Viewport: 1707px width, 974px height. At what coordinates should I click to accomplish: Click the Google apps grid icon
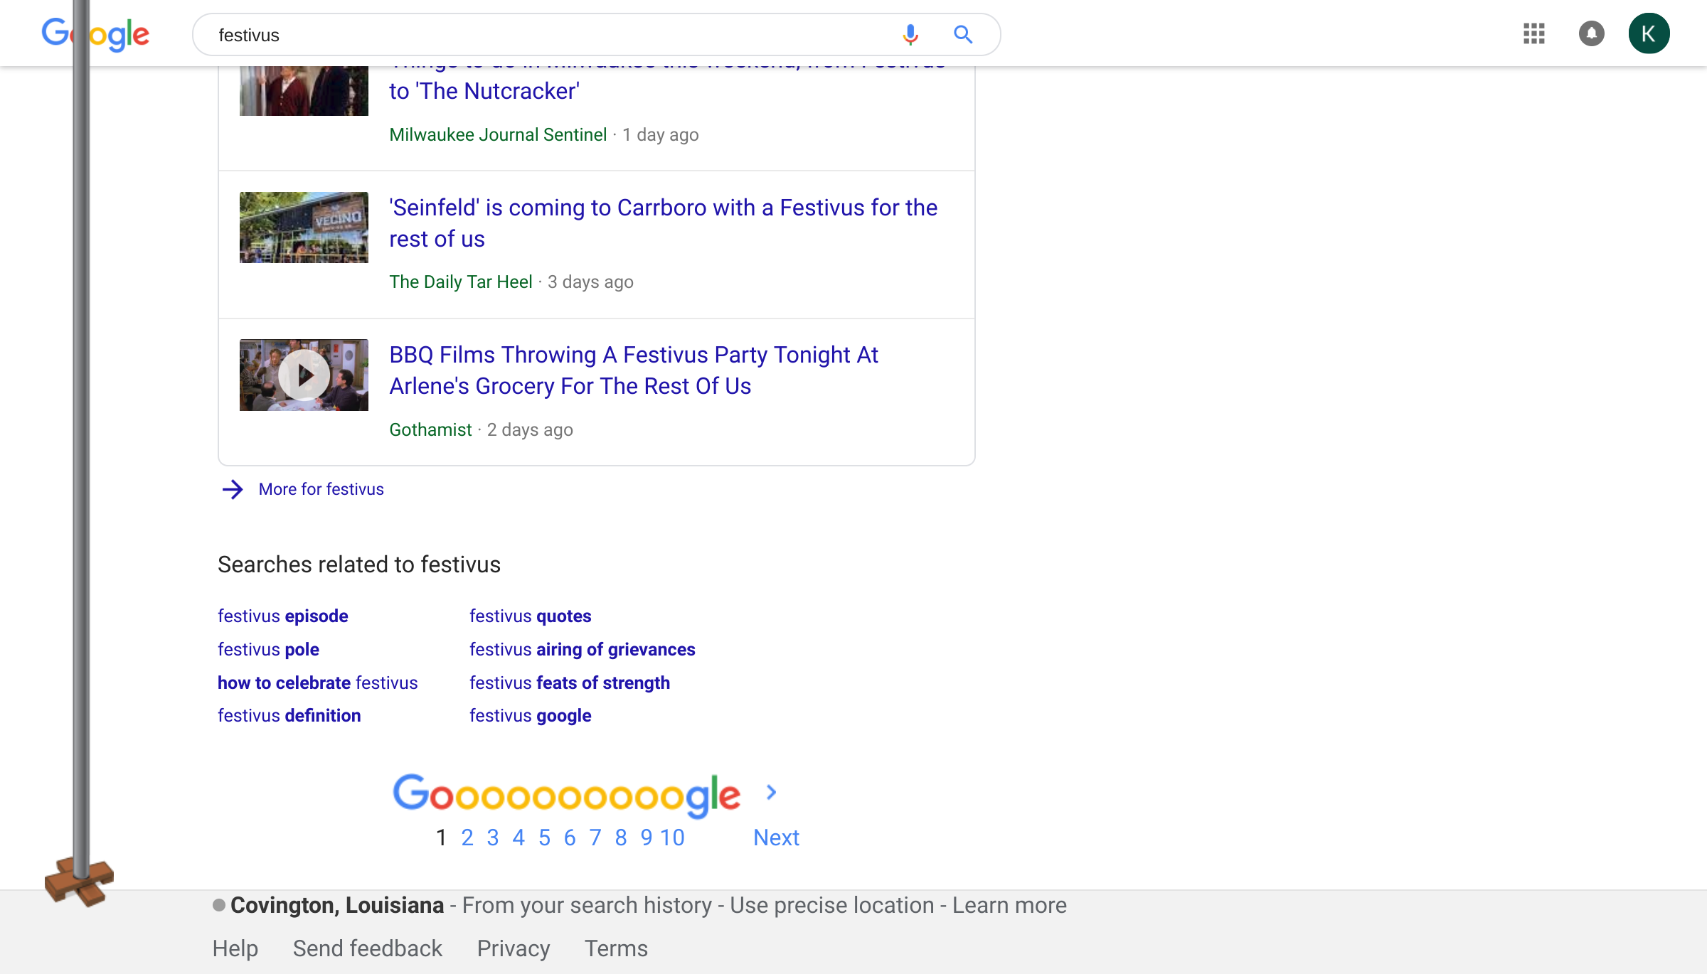1533,33
